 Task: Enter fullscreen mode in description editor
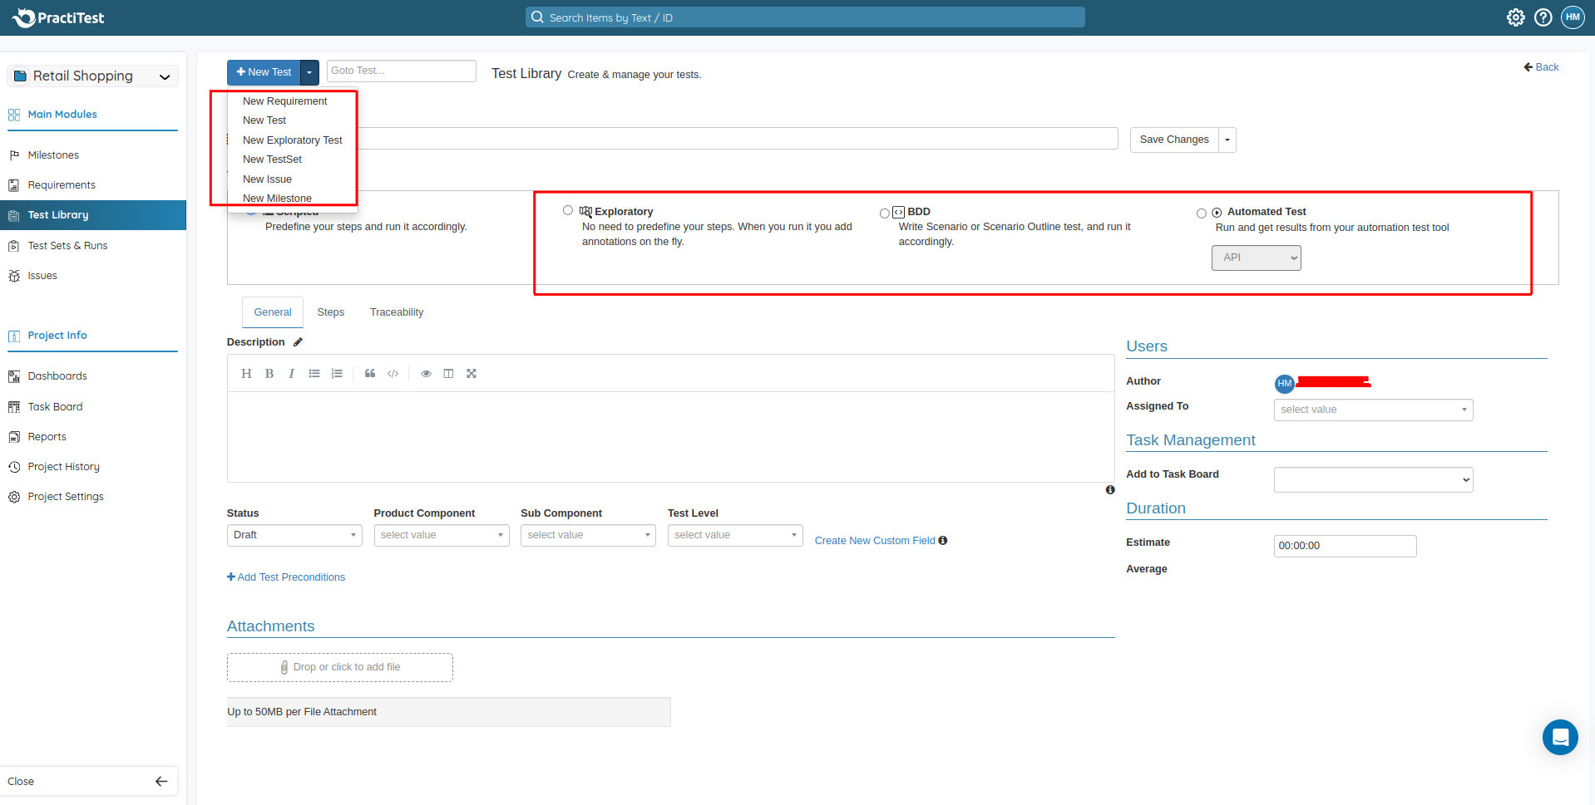tap(472, 374)
